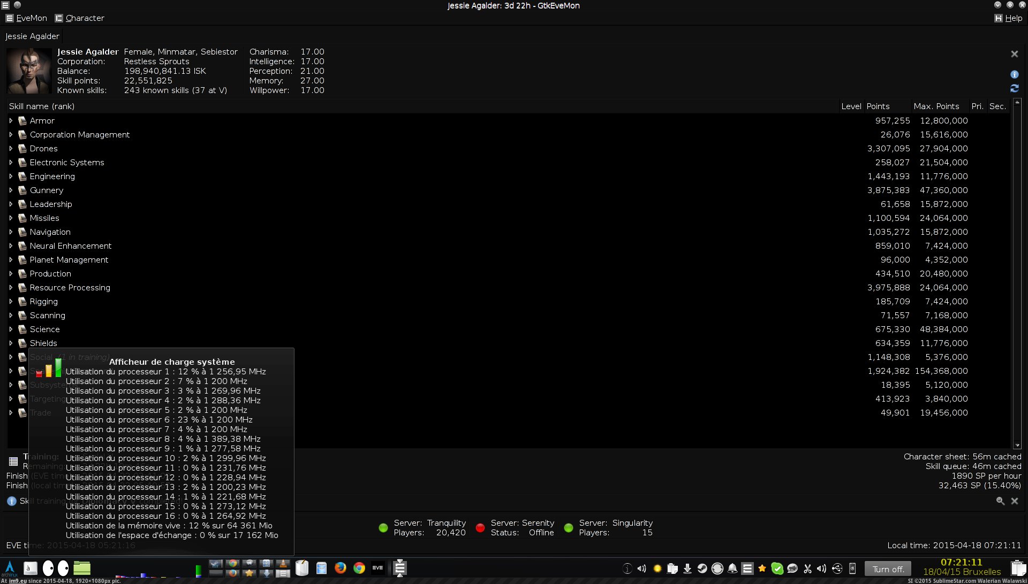The image size is (1028, 584).
Task: Select the Jessie Agalder character tab
Action: tap(32, 36)
